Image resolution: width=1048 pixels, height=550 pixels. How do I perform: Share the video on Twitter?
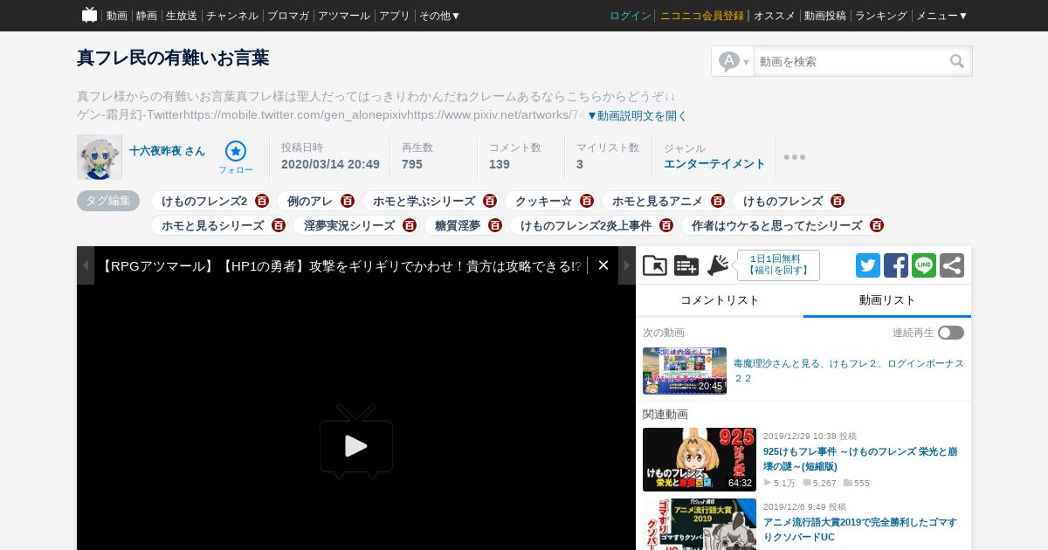pos(868,265)
